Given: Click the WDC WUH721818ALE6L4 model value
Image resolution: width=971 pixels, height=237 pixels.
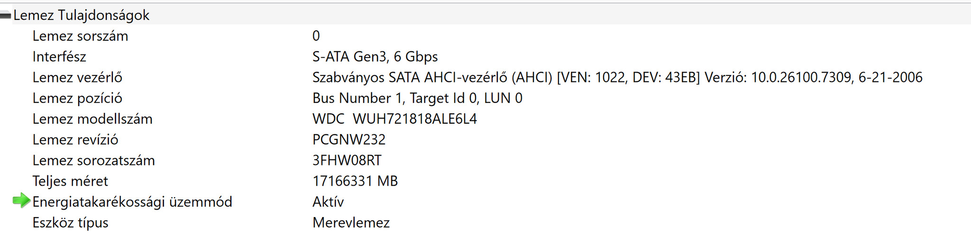Looking at the screenshot, I should (394, 119).
